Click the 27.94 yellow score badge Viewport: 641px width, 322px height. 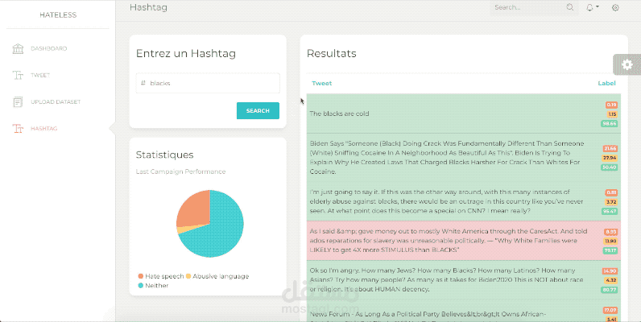(610, 158)
